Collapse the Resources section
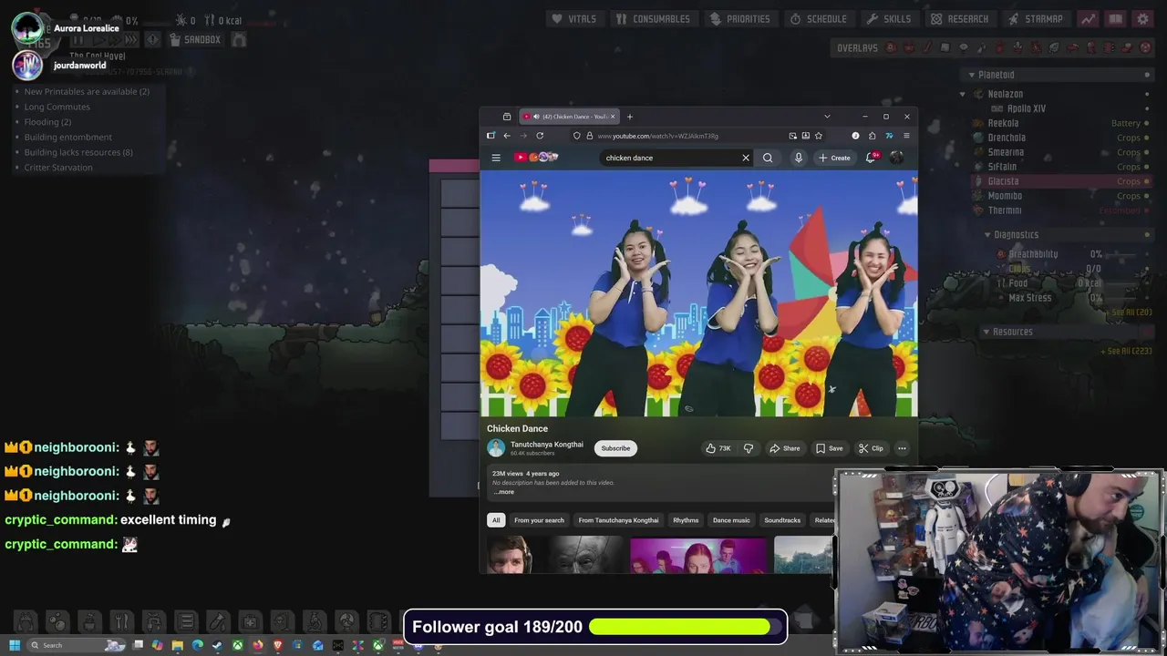 pos(986,332)
